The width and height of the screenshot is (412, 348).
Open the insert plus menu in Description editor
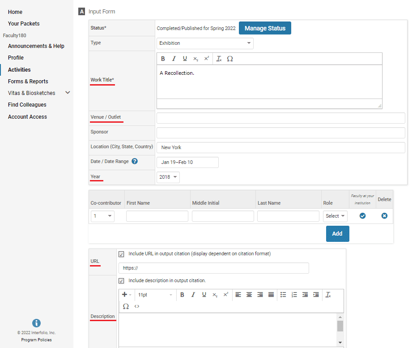click(127, 295)
